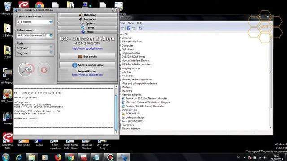Select Biometric Devices in the device tree
287x161 pixels.
coord(131,42)
